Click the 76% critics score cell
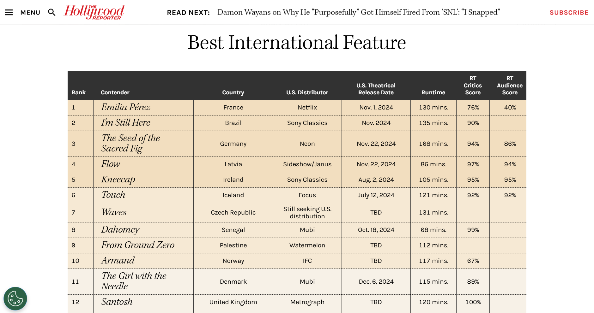This screenshot has width=594, height=313. (473, 108)
